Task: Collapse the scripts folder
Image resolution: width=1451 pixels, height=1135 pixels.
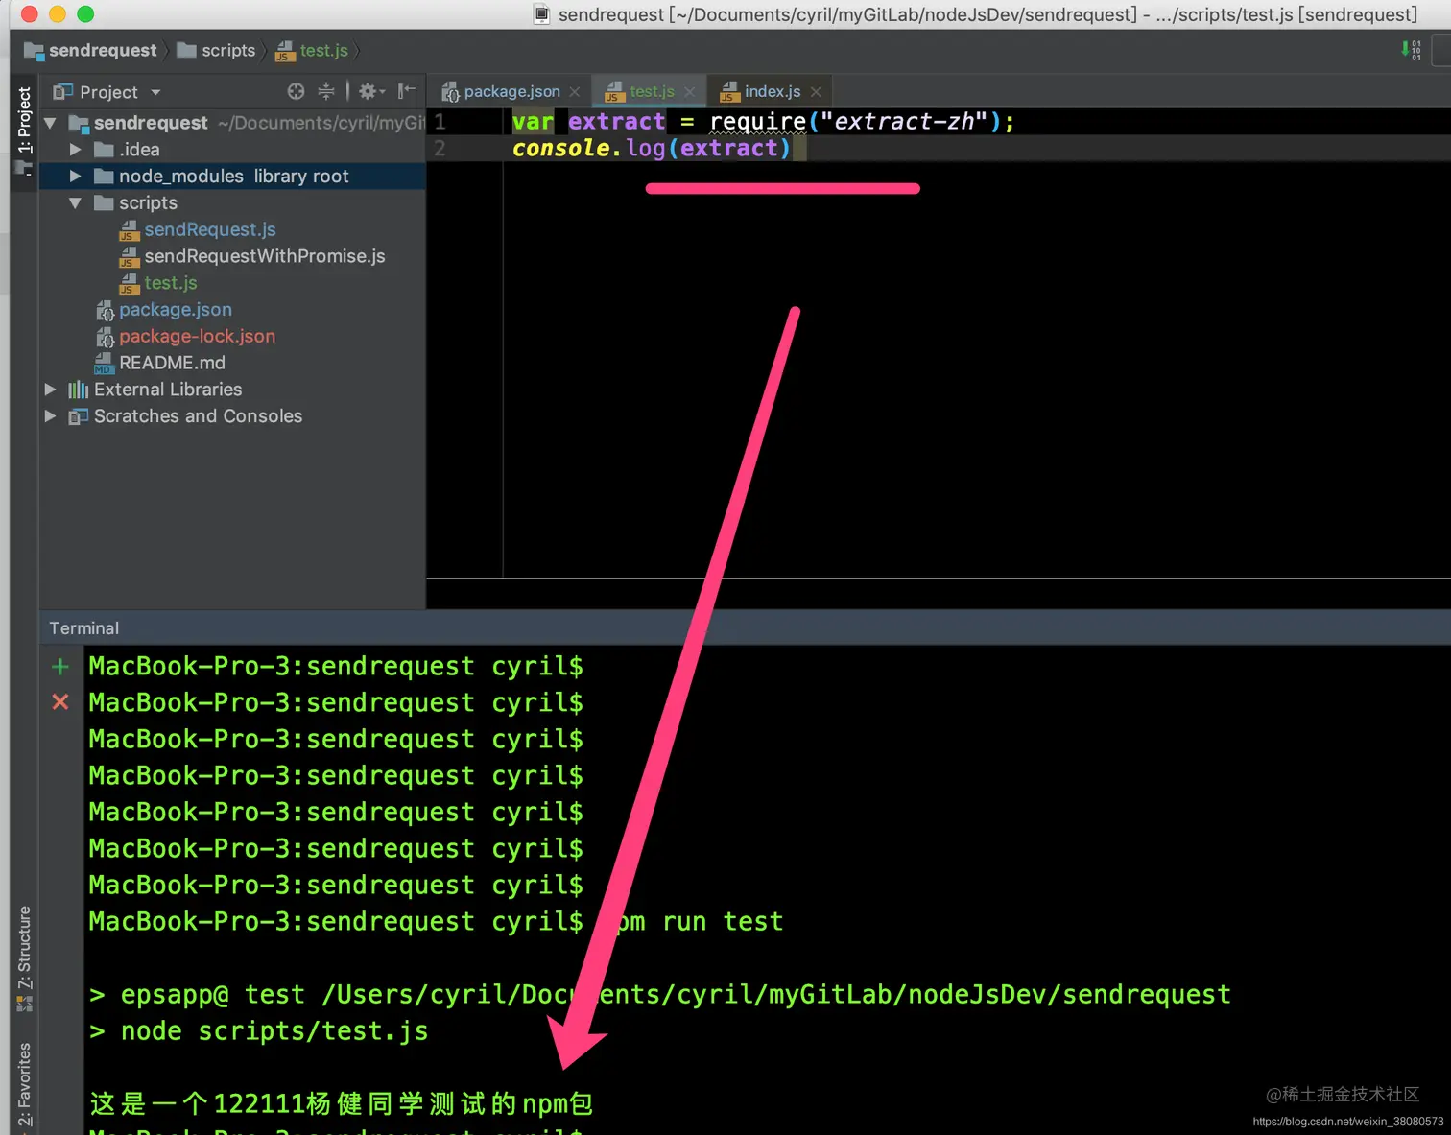Action: pos(76,203)
